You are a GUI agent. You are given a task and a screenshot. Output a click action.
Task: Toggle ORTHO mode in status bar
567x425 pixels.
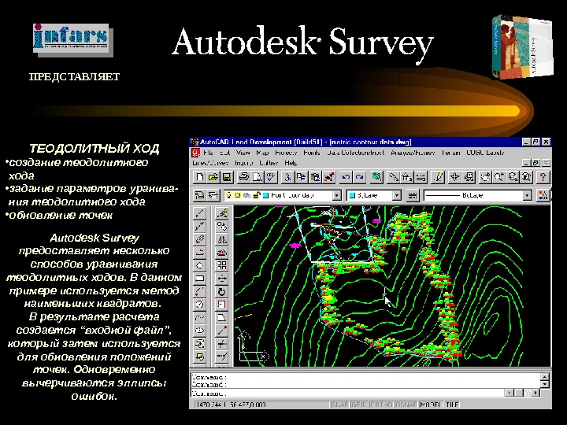click(x=381, y=405)
